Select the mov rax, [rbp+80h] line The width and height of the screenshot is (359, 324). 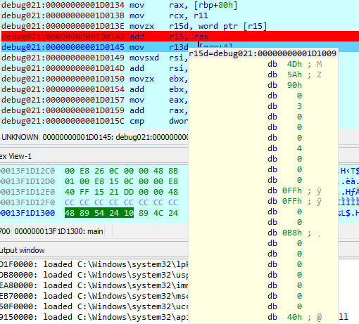point(180,5)
